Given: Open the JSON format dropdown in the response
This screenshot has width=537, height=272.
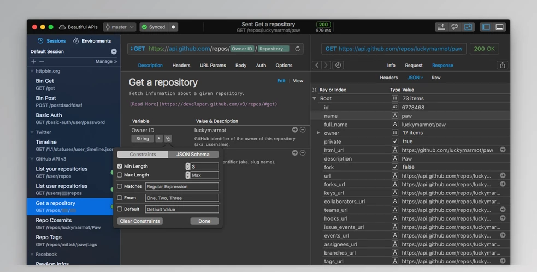Looking at the screenshot, I should (415, 78).
